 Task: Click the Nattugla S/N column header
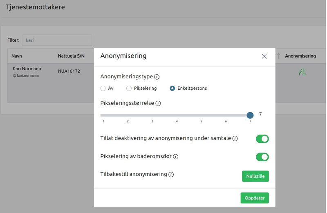coord(71,56)
